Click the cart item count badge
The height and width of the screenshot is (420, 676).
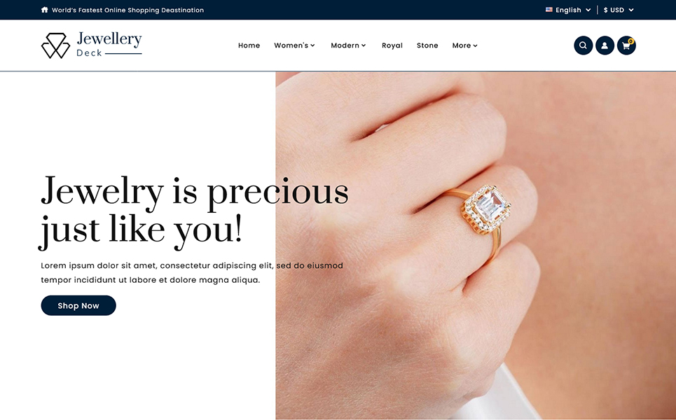coord(630,41)
